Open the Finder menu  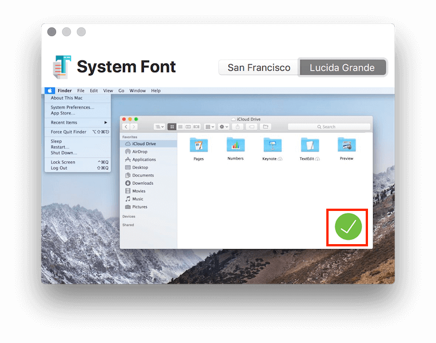(65, 91)
